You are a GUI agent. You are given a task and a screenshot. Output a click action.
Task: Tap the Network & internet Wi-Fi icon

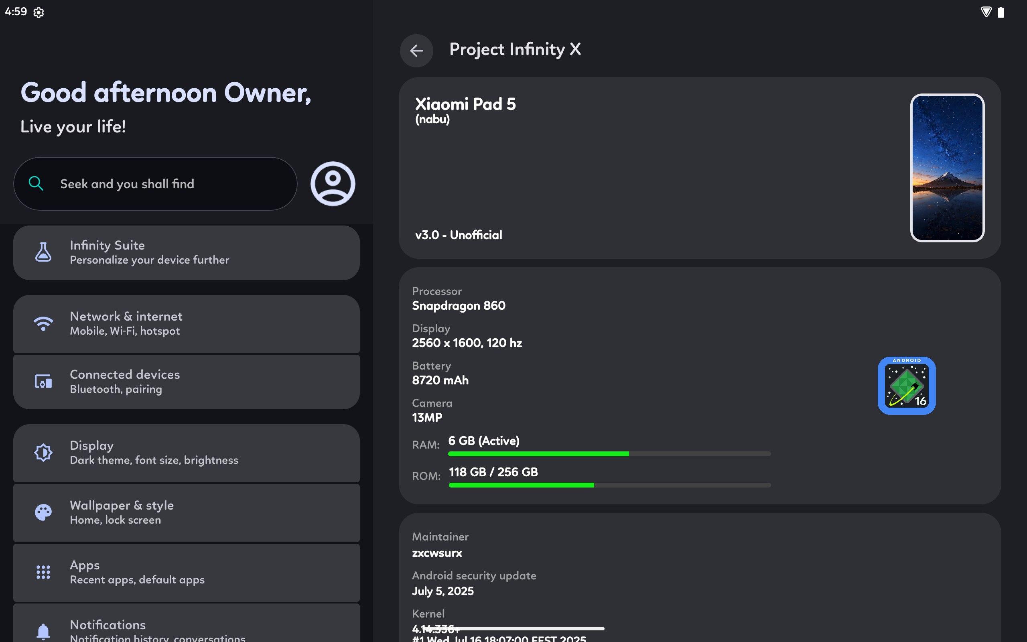point(43,323)
